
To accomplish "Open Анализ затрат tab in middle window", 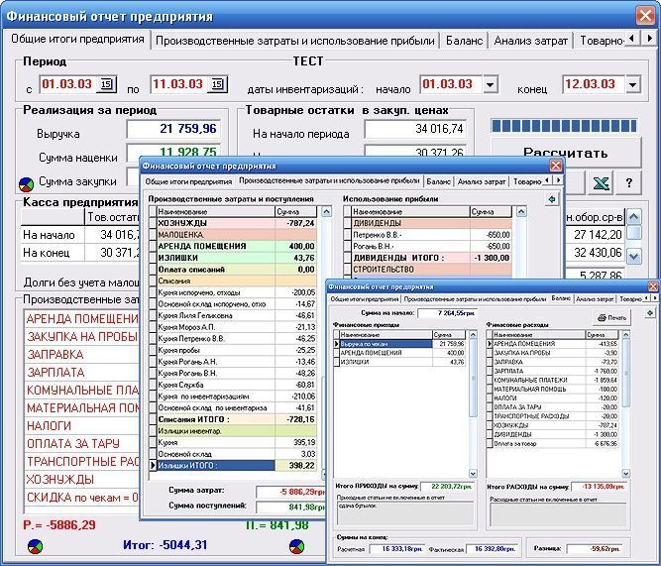I will [x=482, y=181].
